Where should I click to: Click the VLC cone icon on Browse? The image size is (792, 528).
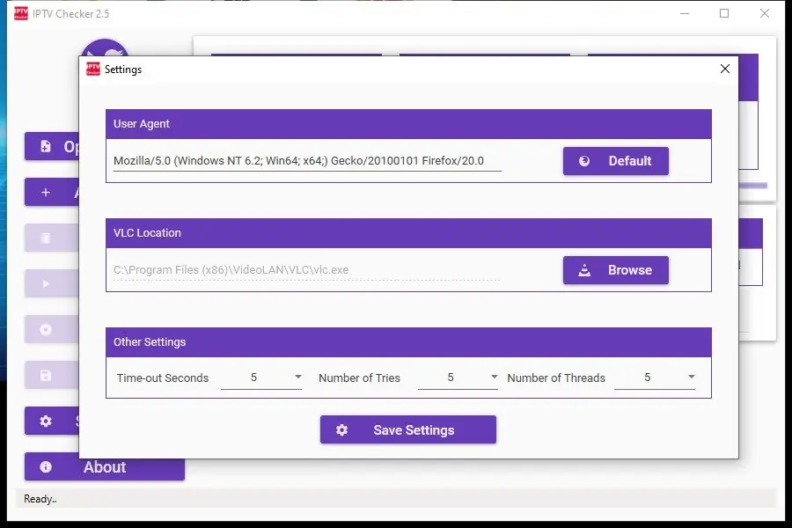tap(584, 270)
